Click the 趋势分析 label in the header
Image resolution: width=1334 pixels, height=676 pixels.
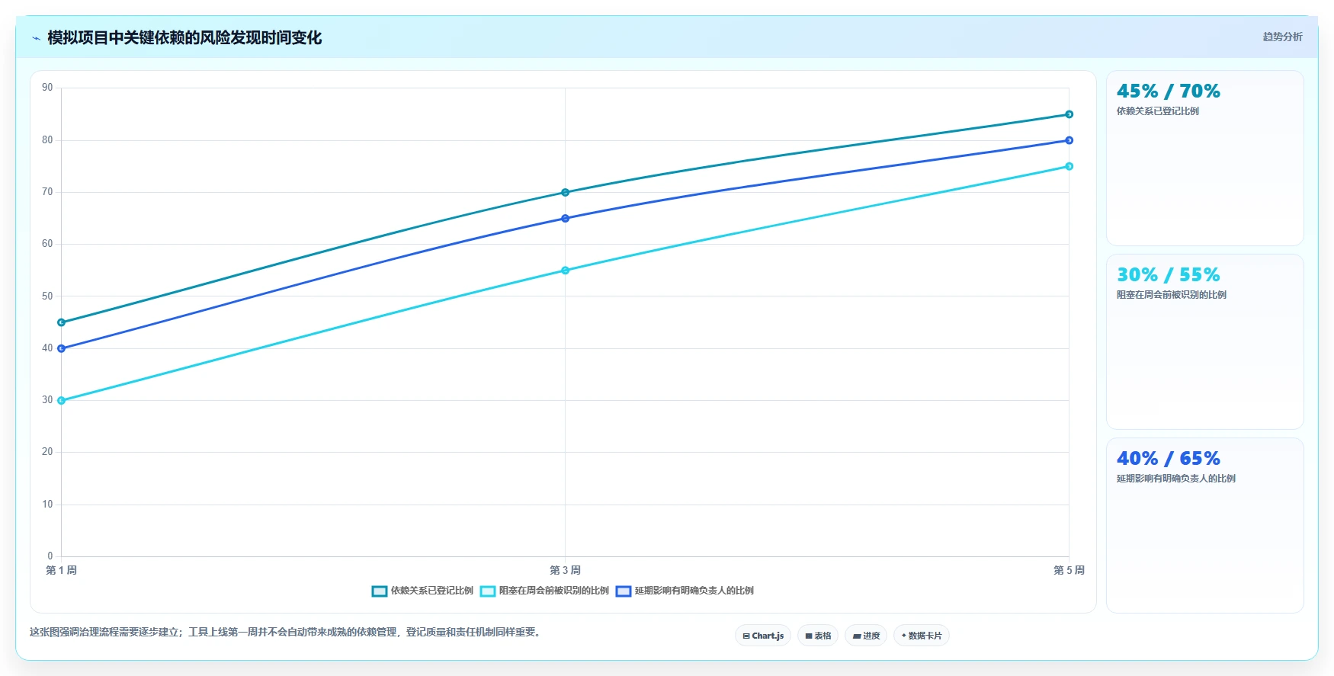pyautogui.click(x=1282, y=37)
